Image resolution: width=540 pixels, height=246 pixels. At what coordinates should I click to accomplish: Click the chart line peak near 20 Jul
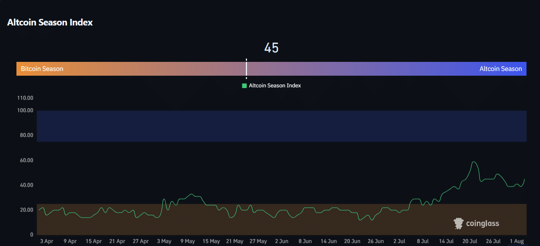point(474,162)
